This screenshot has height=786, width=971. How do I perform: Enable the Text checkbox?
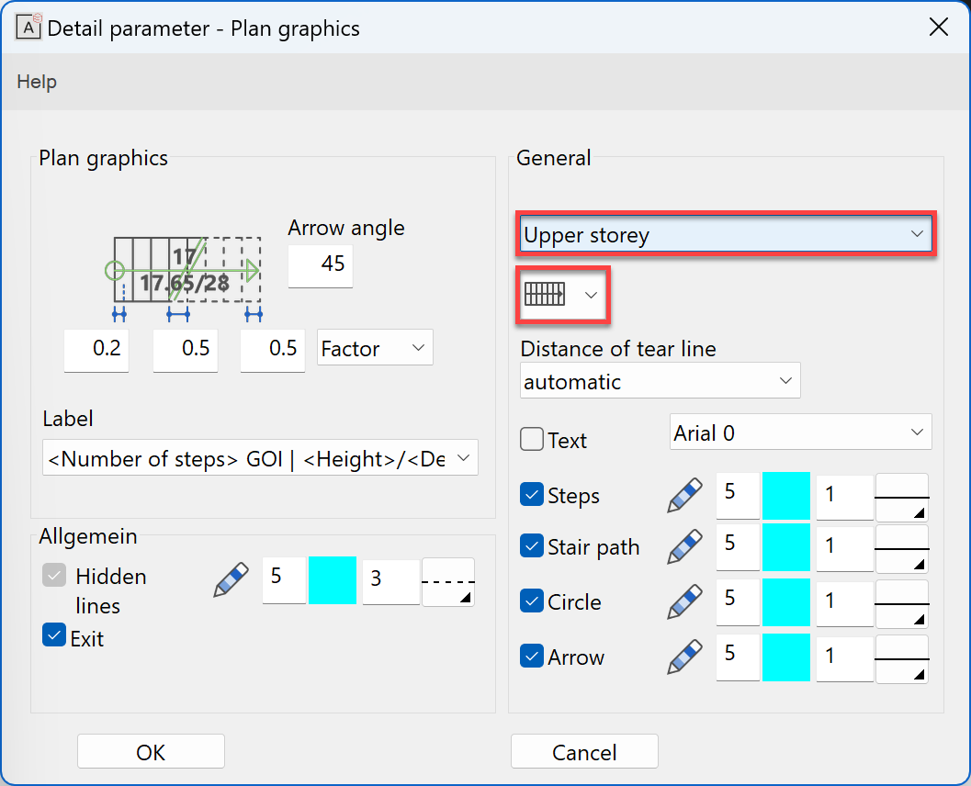click(x=532, y=440)
